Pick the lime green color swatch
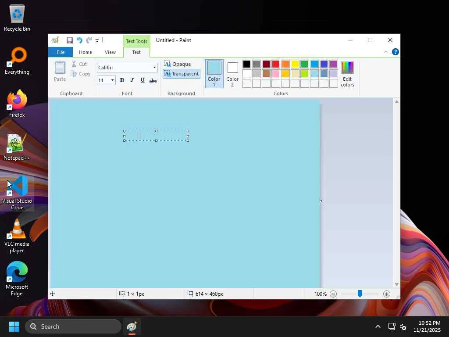449x337 pixels. (x=305, y=74)
